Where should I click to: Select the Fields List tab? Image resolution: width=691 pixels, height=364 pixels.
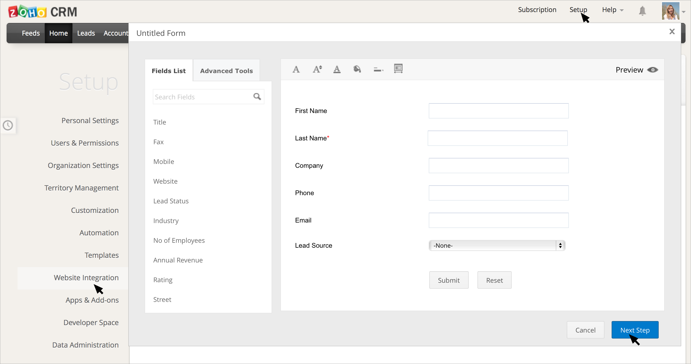click(x=169, y=71)
